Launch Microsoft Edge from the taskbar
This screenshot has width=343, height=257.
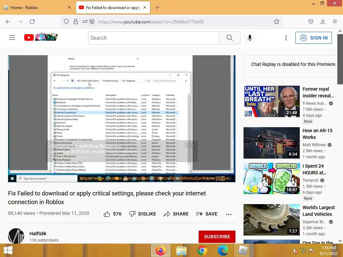(223, 250)
